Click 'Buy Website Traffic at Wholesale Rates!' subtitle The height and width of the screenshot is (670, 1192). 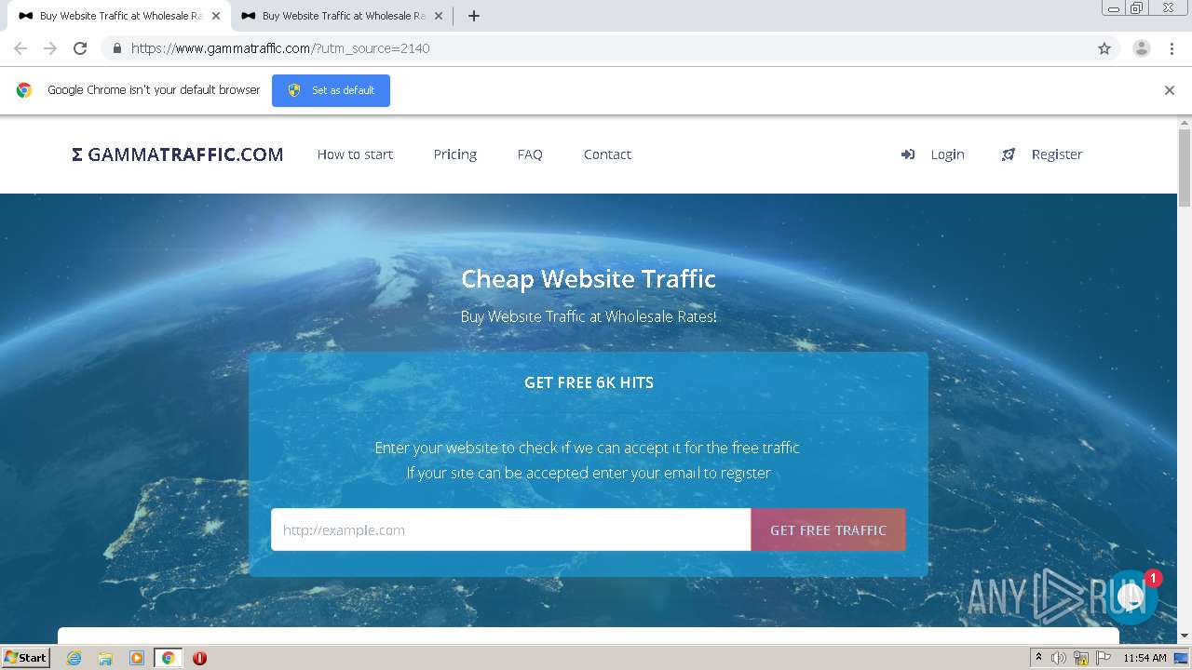(589, 316)
